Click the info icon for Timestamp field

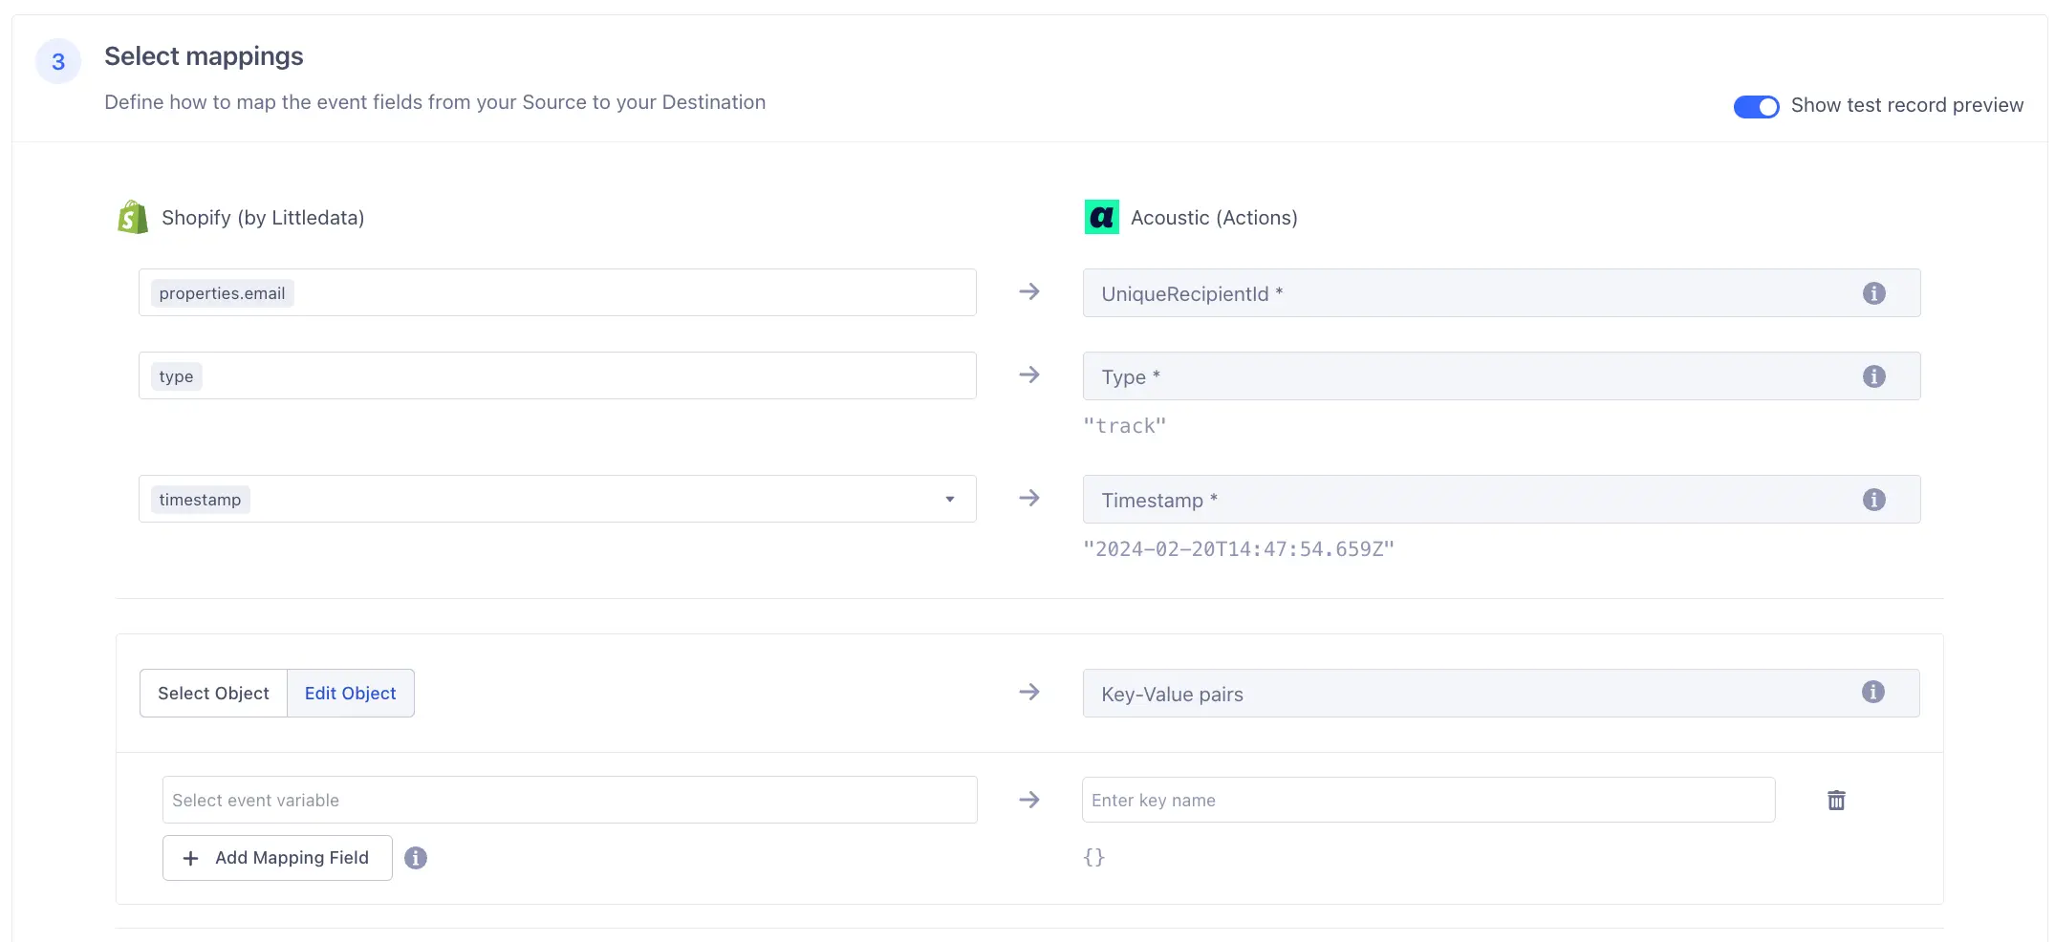tap(1873, 500)
